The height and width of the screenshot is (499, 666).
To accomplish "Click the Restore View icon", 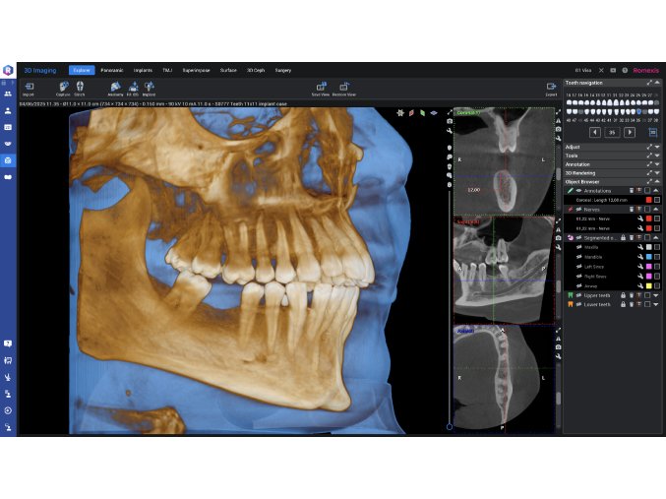I will point(344,87).
